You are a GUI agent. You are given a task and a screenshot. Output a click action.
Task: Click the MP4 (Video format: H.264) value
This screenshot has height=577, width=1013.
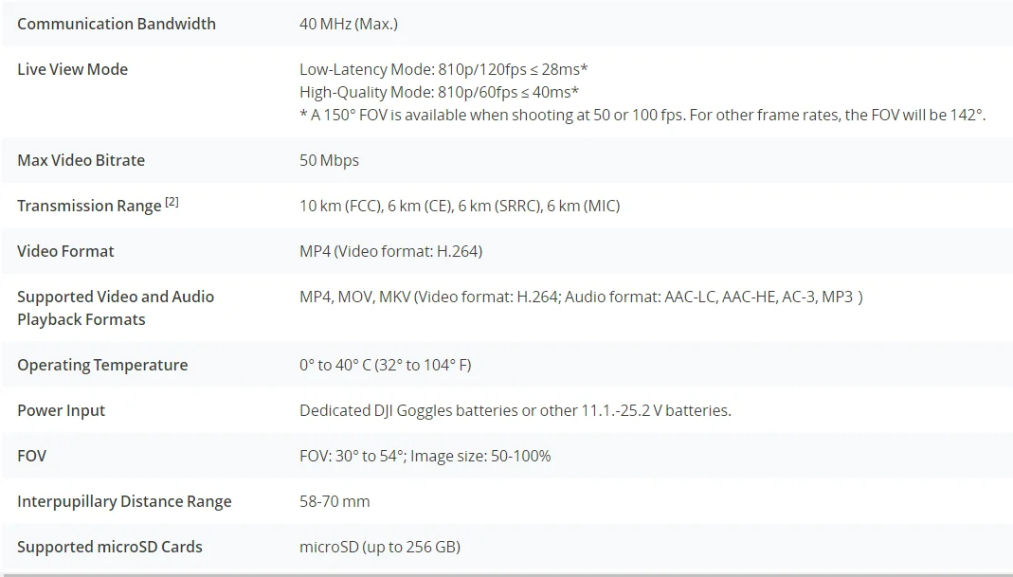390,251
